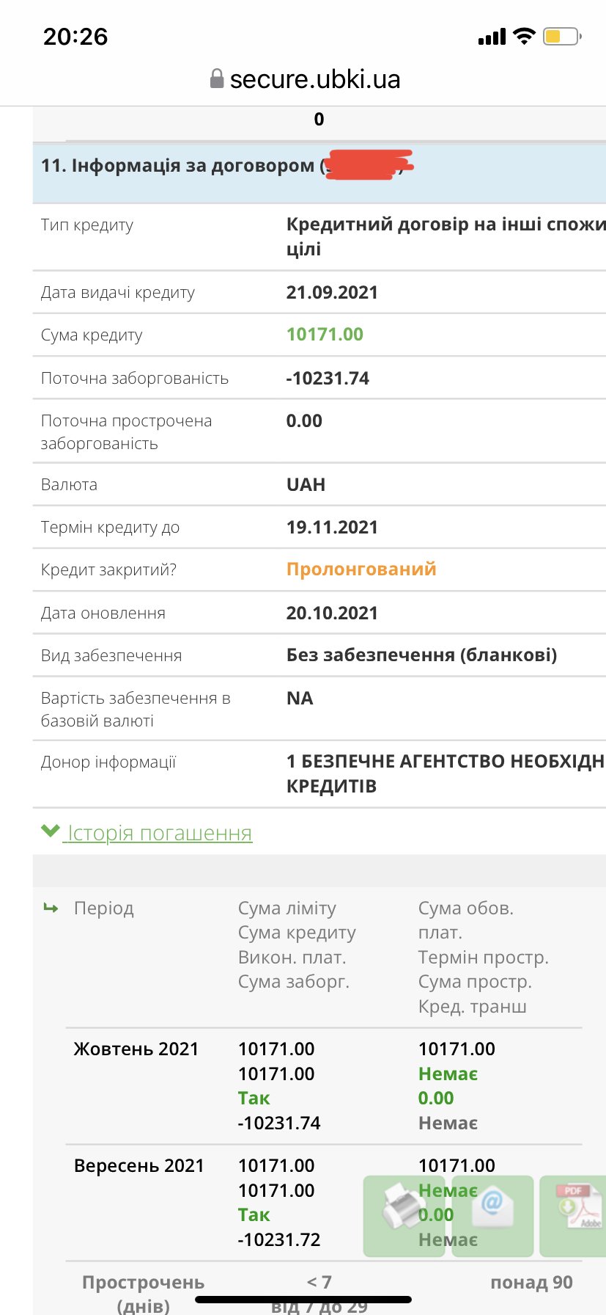This screenshot has width=606, height=1315.
Task: Tap the Wi-Fi status icon
Action: coord(524,36)
